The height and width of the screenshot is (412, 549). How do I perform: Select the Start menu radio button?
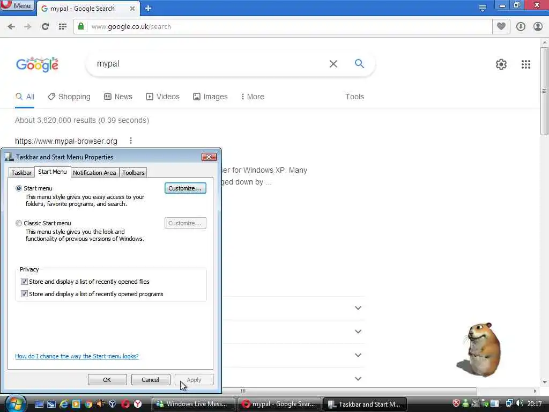pos(19,188)
